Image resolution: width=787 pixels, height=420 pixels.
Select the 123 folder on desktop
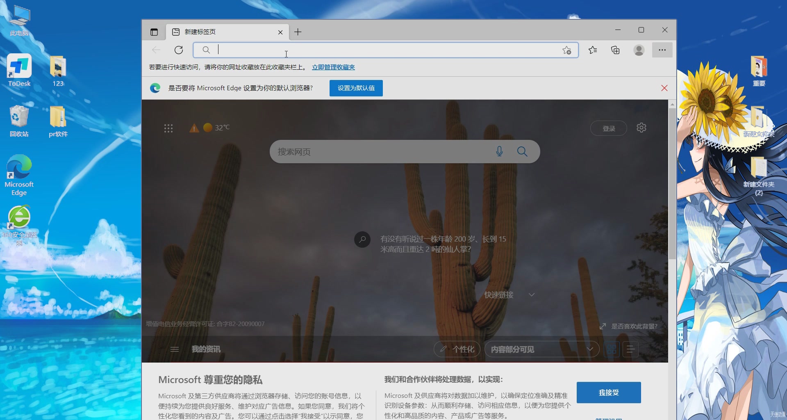58,71
